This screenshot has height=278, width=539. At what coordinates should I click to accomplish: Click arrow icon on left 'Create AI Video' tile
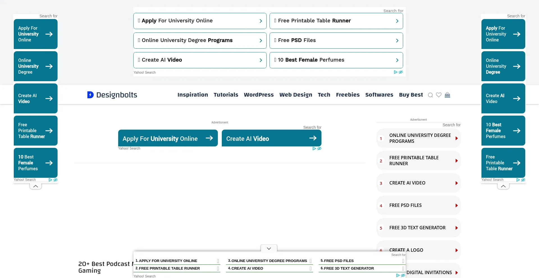[x=49, y=99]
